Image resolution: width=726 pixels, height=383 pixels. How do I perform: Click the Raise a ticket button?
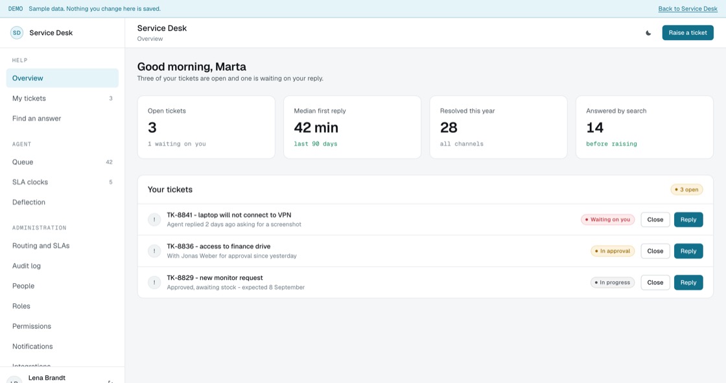tap(688, 33)
